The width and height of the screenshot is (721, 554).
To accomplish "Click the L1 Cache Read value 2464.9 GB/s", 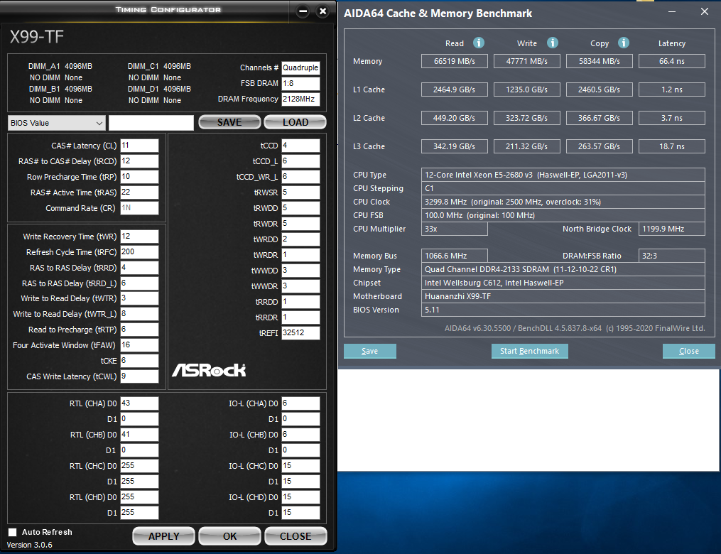I will (455, 89).
